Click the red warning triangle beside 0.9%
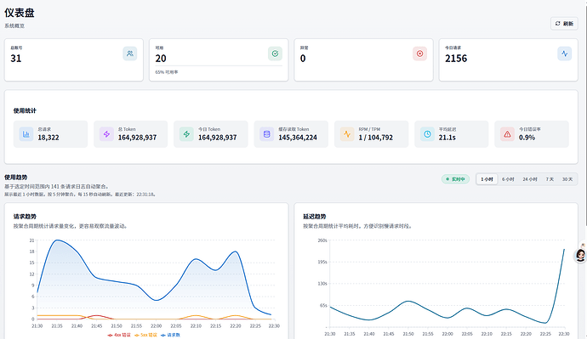 (x=507, y=133)
